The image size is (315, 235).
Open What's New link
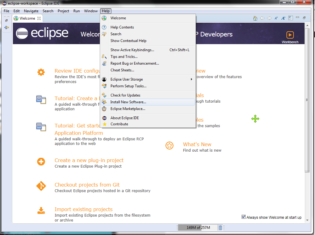tap(197, 144)
